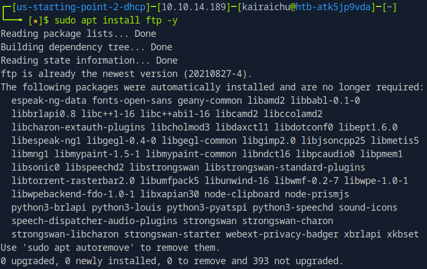Click the 'Reading package lists... Done' line

(79, 34)
